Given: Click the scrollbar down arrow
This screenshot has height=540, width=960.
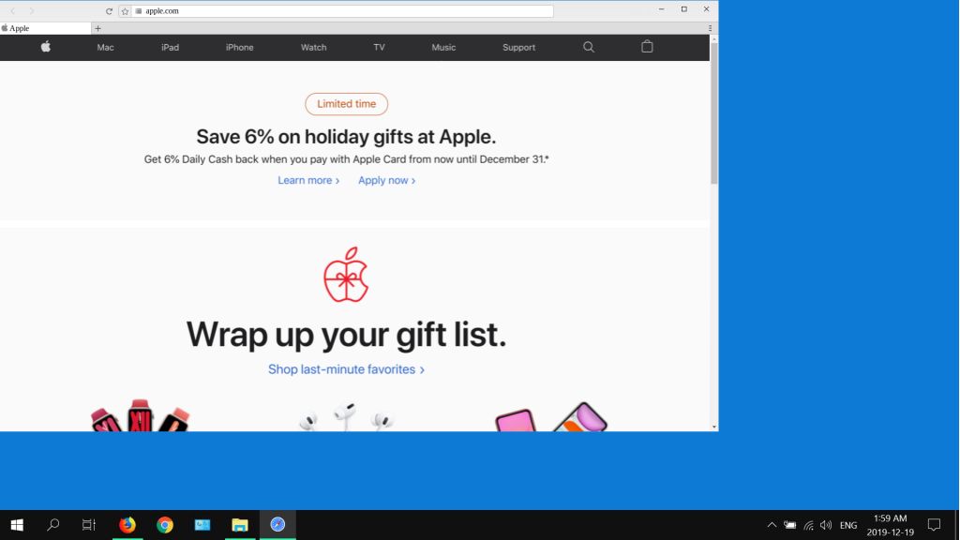Looking at the screenshot, I should [x=713, y=427].
